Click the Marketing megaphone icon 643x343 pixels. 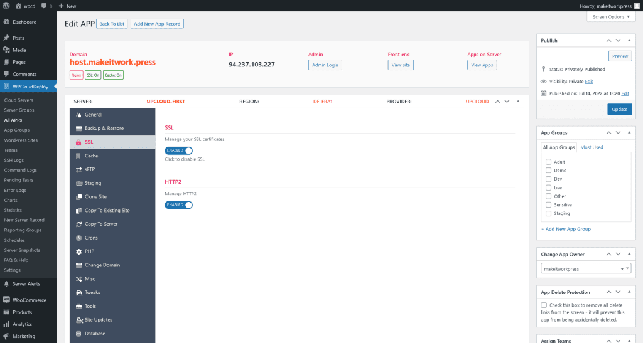6,337
